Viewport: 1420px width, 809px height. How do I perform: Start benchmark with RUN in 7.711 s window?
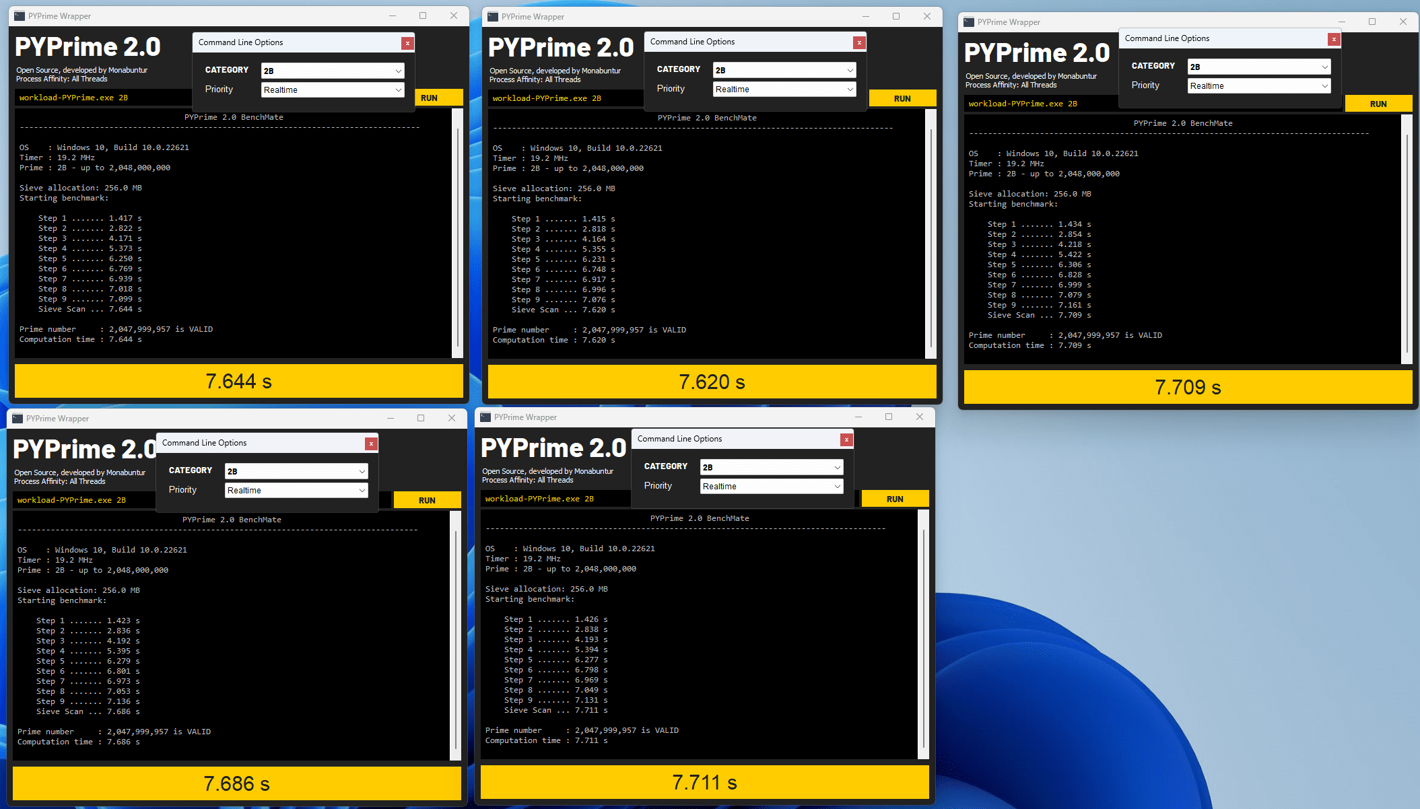click(x=895, y=499)
